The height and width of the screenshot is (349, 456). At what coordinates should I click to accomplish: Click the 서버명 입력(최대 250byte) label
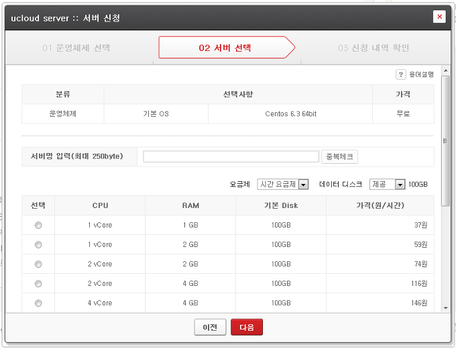coord(77,156)
